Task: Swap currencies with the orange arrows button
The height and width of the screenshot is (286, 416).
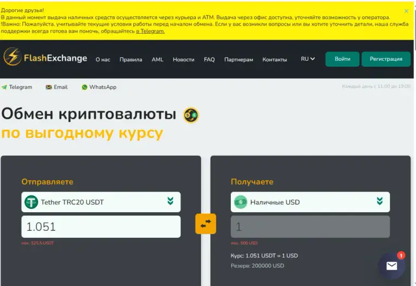Action: 206,224
